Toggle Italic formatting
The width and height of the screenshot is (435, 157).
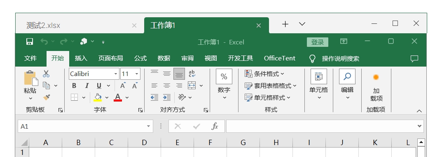pos(87,85)
